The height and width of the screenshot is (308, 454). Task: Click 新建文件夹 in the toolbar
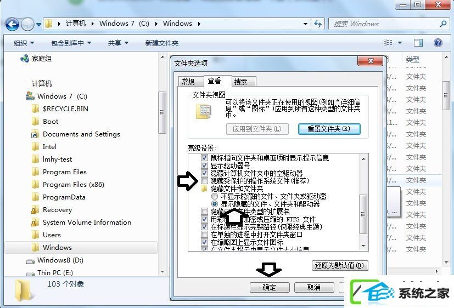tap(161, 43)
